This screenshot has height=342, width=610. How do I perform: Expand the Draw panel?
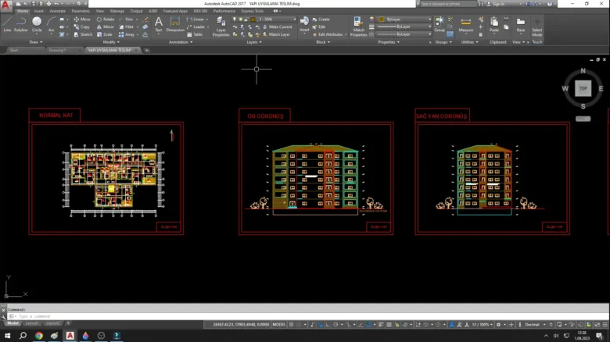click(36, 42)
